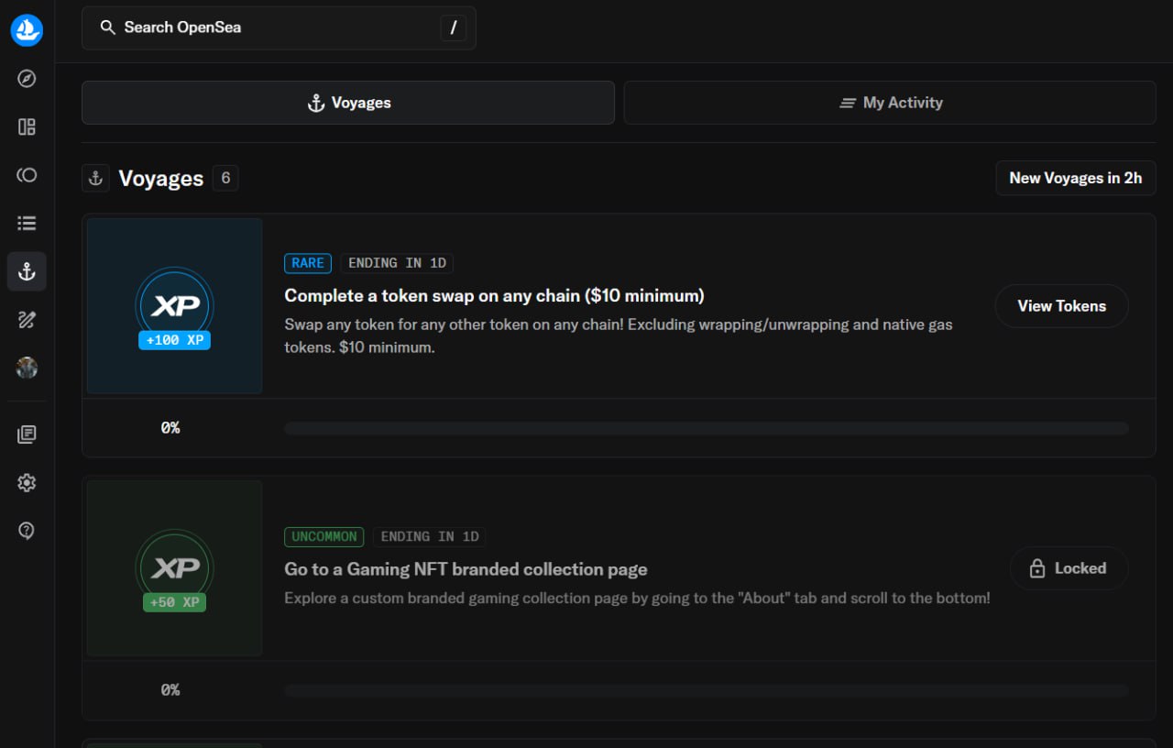Click the 0% label of swap voyage
The image size is (1173, 748).
click(x=170, y=428)
